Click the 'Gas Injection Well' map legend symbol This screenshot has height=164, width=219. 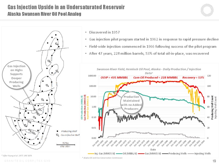tap(57, 135)
